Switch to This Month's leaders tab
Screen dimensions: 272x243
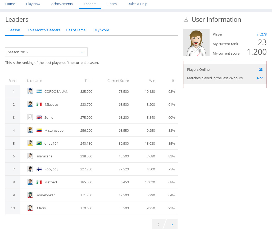(44, 30)
